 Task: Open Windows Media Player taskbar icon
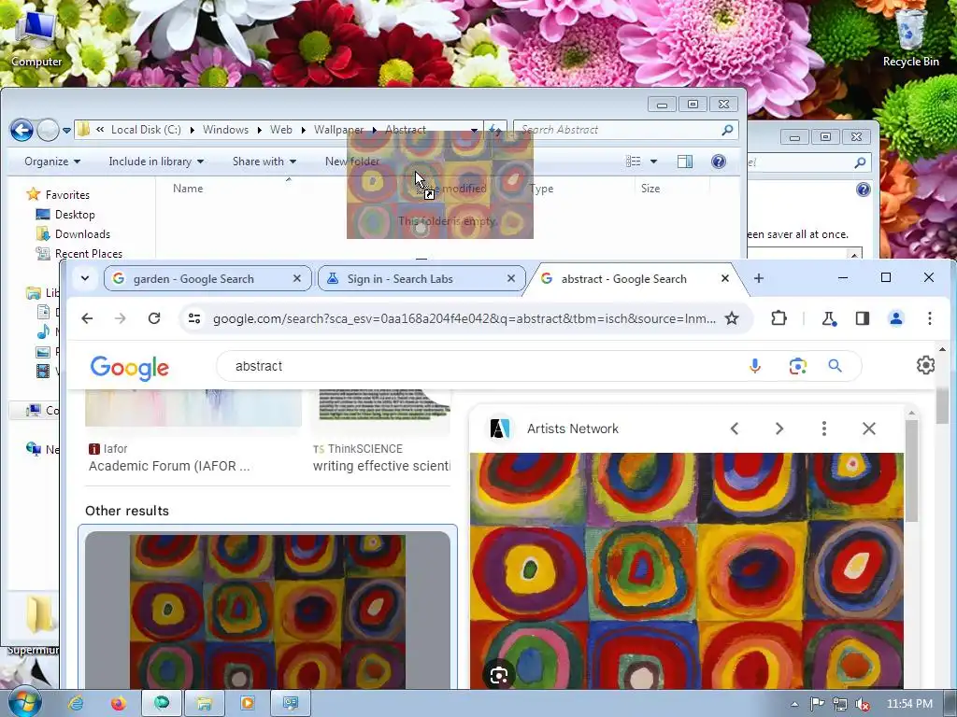coord(247,704)
